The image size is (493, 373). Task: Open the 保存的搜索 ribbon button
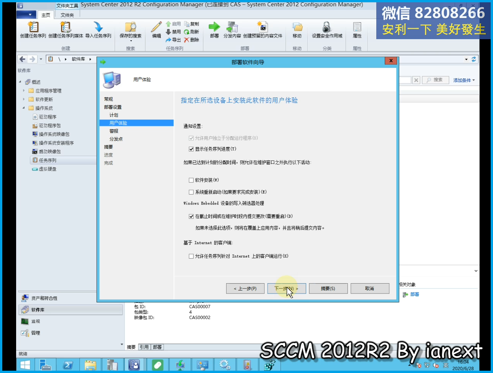[x=131, y=31]
